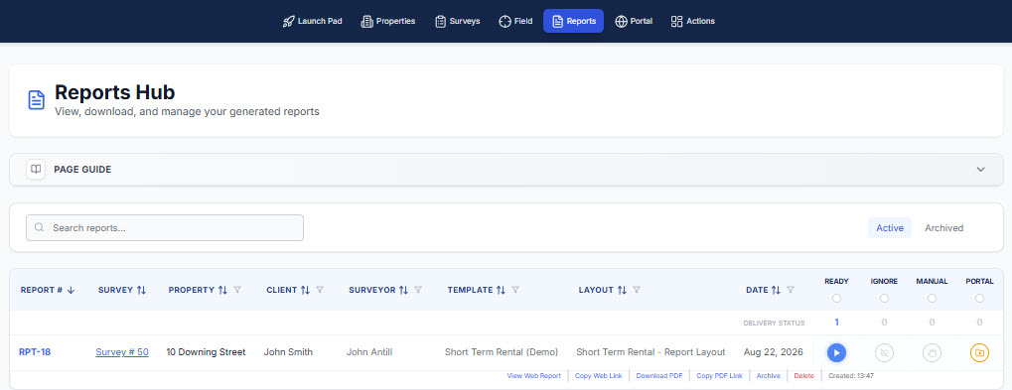Click the Reports Hub document icon

tap(36, 100)
